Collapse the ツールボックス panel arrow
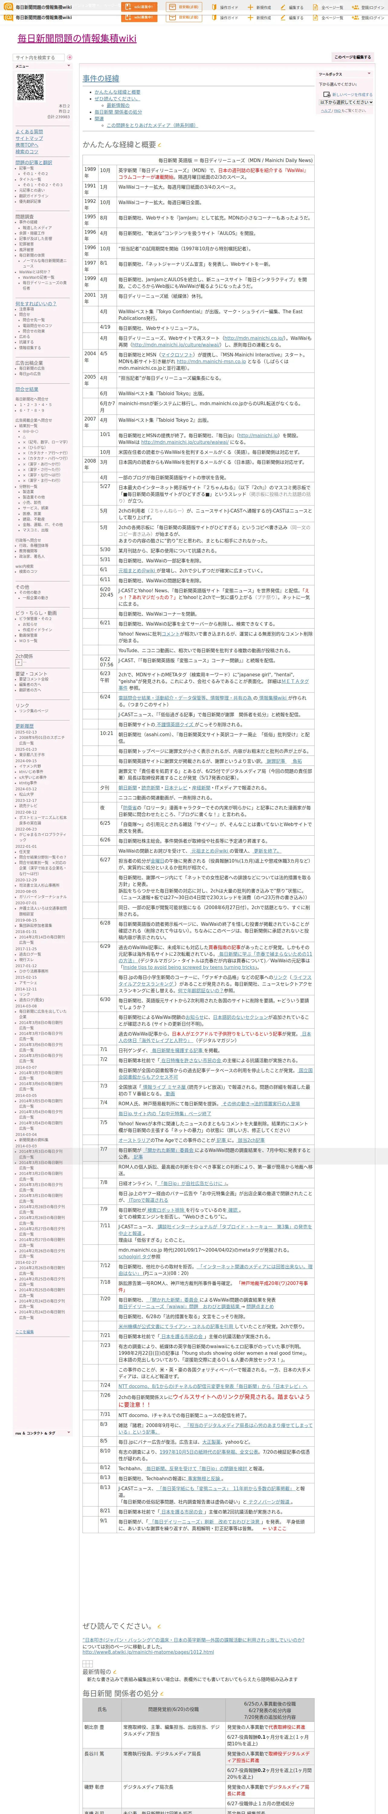 tap(368, 73)
